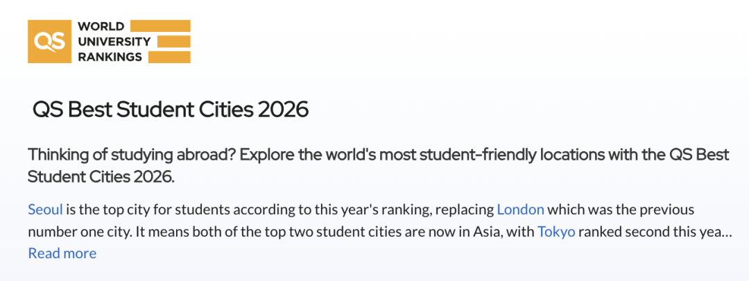Open the Seoul city link
This screenshot has height=281, width=749.
coord(45,210)
